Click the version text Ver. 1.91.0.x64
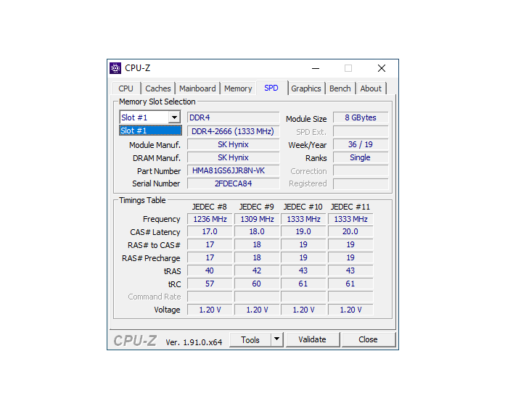This screenshot has width=505, height=409. [194, 342]
